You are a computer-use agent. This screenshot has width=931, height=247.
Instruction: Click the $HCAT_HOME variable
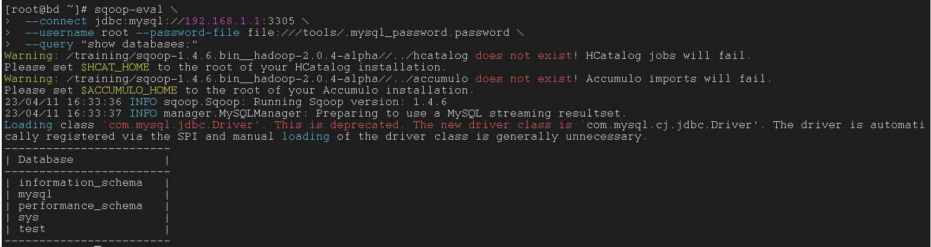pos(115,67)
